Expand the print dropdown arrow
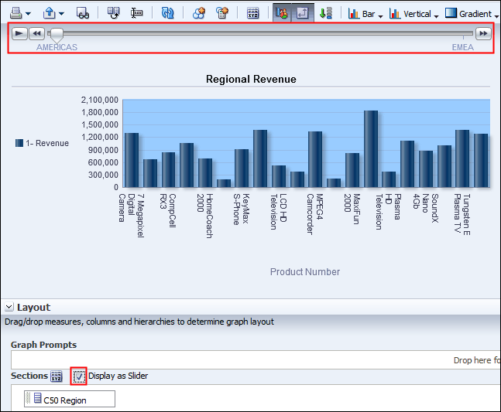 (x=29, y=14)
